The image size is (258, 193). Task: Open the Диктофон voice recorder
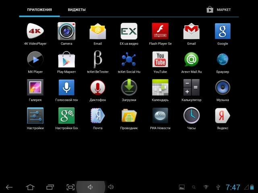tap(98, 88)
